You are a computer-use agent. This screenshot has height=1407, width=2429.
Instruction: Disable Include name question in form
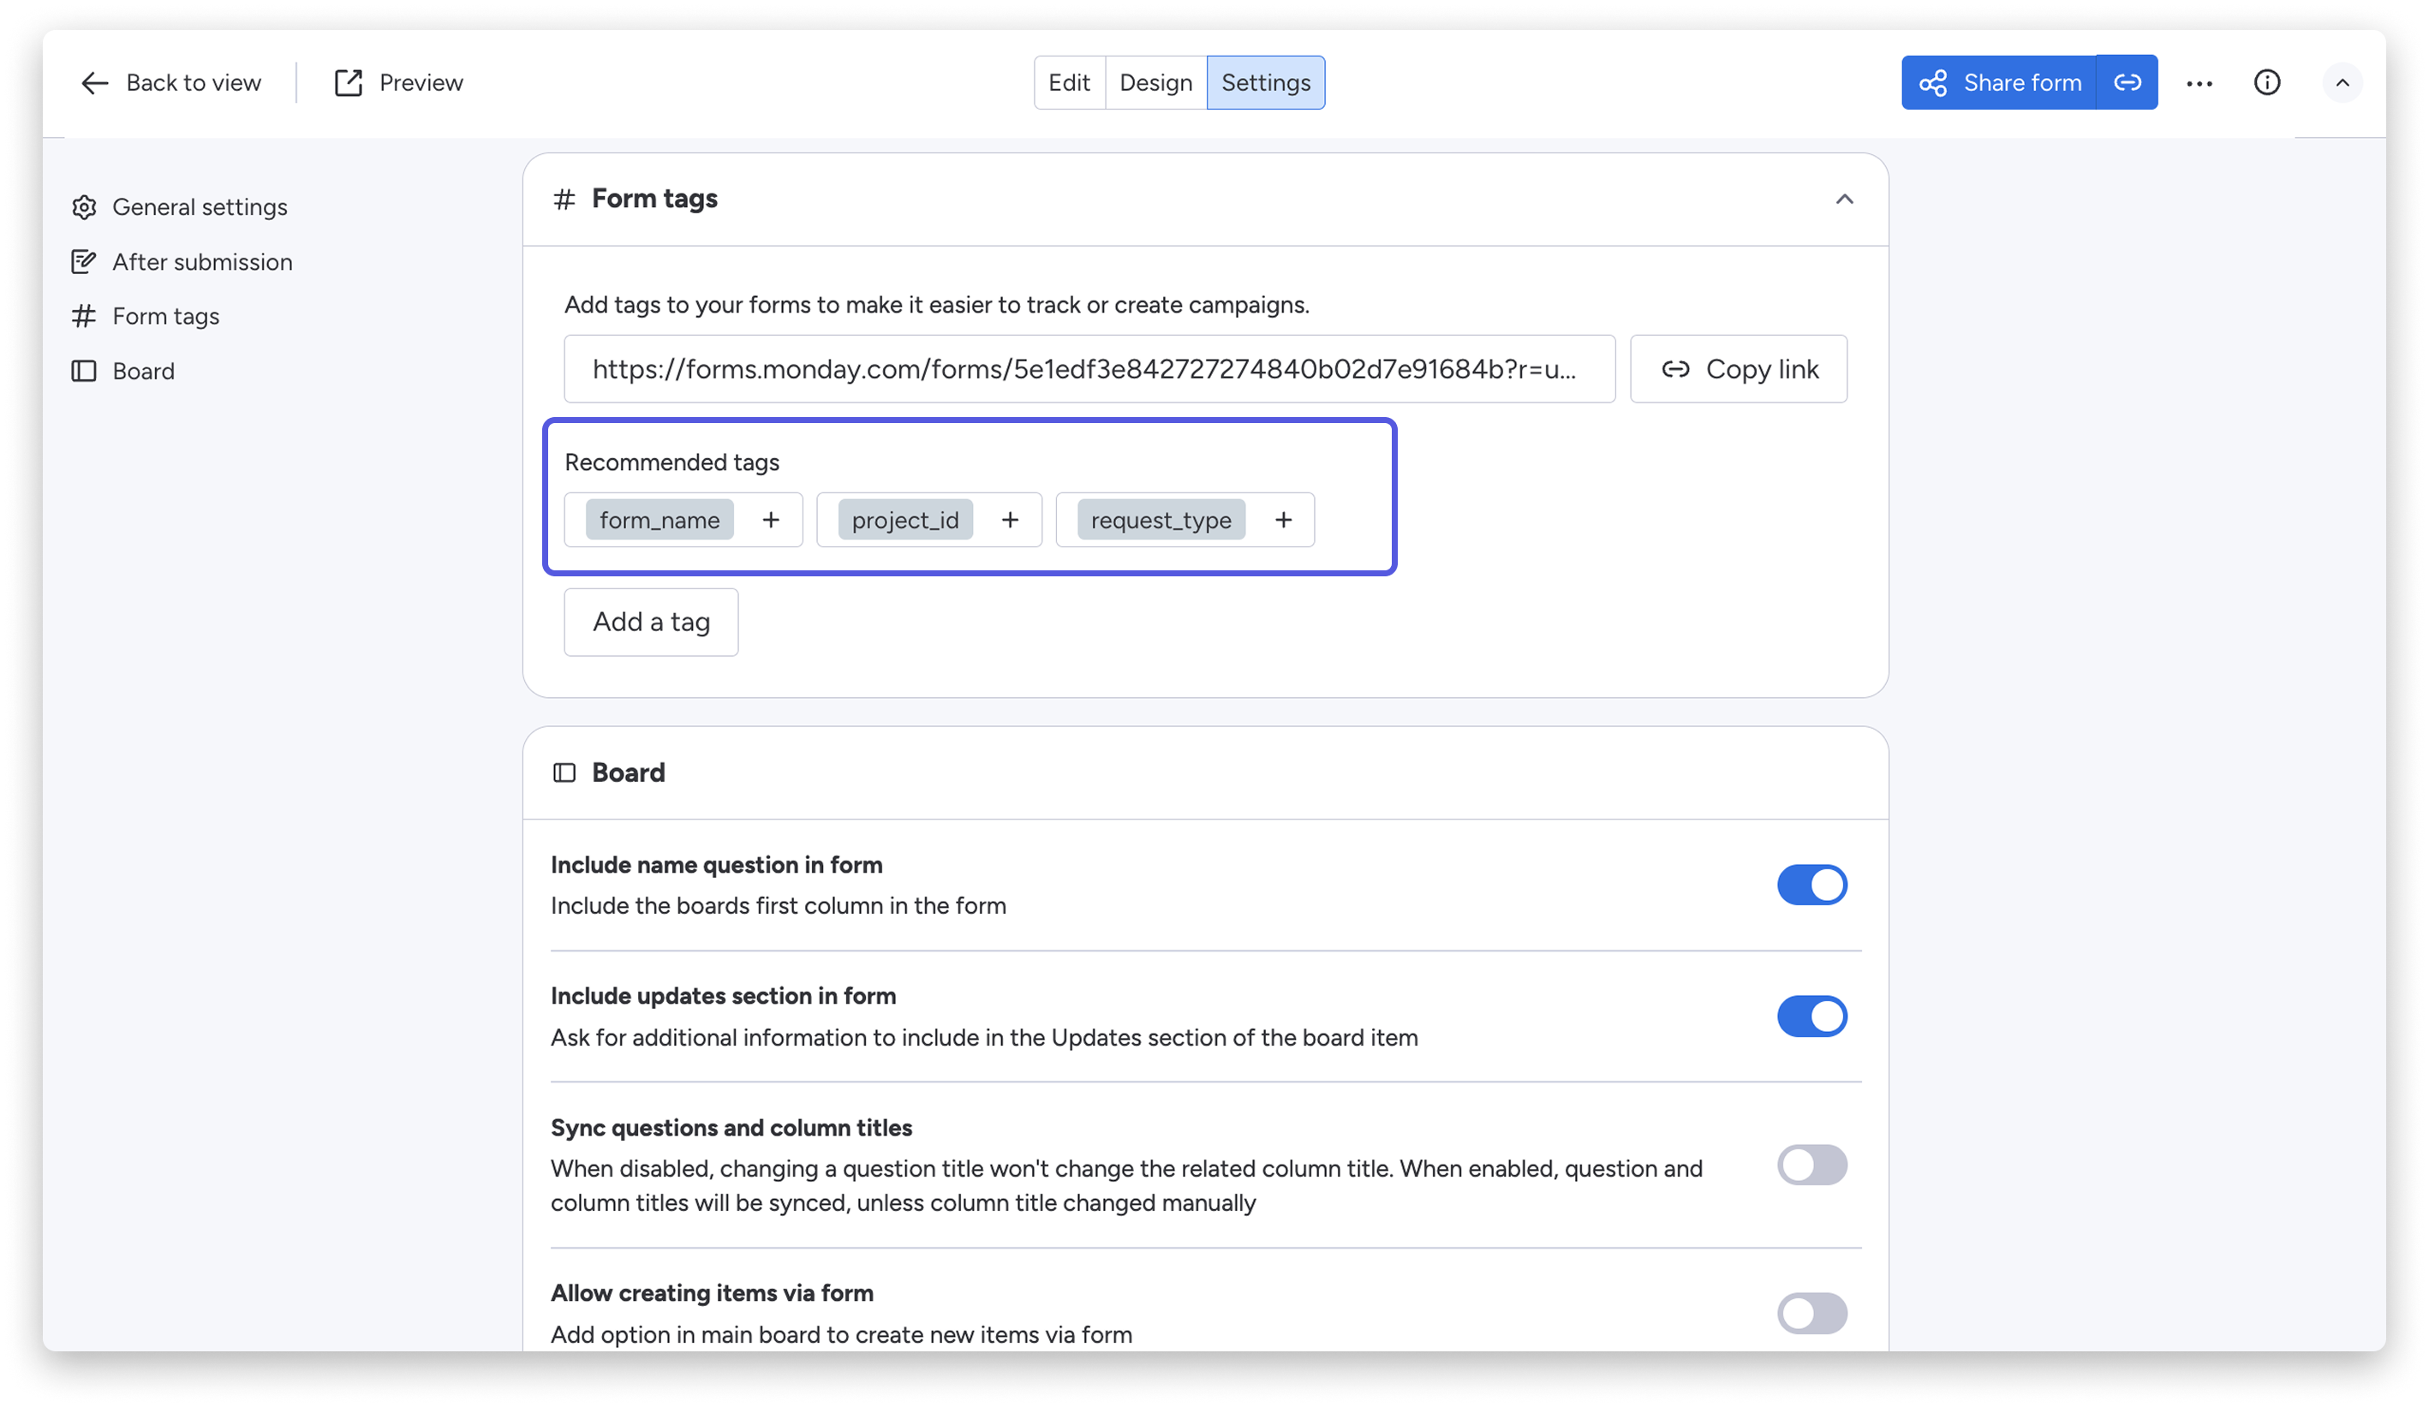point(1811,884)
